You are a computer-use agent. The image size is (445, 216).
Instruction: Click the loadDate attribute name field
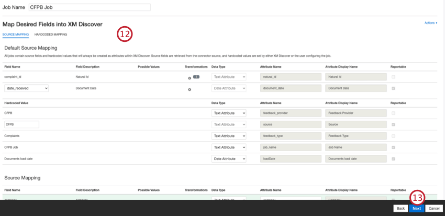point(291,159)
